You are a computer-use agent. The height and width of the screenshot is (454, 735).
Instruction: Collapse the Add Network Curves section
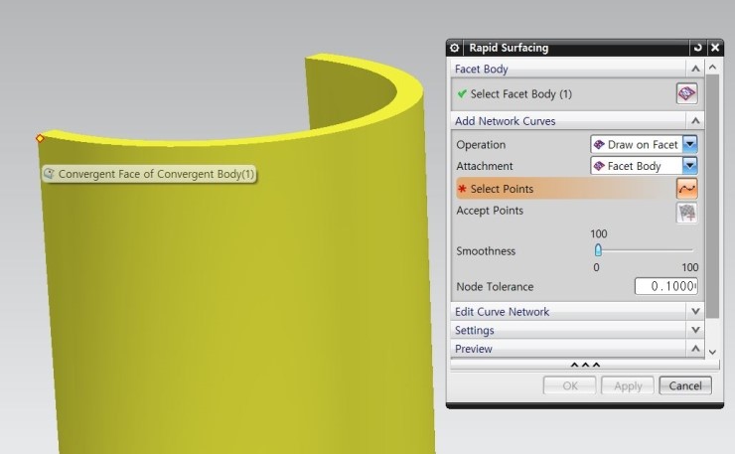[694, 121]
